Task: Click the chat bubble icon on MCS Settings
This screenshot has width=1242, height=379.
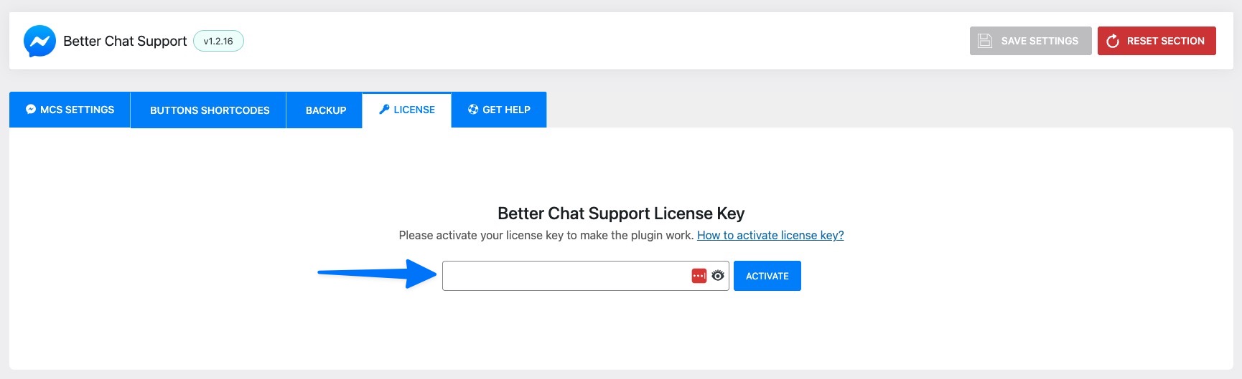Action: (x=31, y=110)
